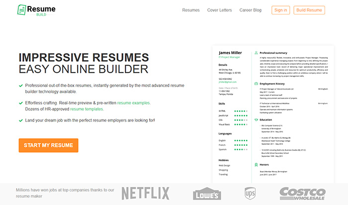Click the orange START MY RESUME button
Viewport: 348px width, 205px height.
point(48,145)
